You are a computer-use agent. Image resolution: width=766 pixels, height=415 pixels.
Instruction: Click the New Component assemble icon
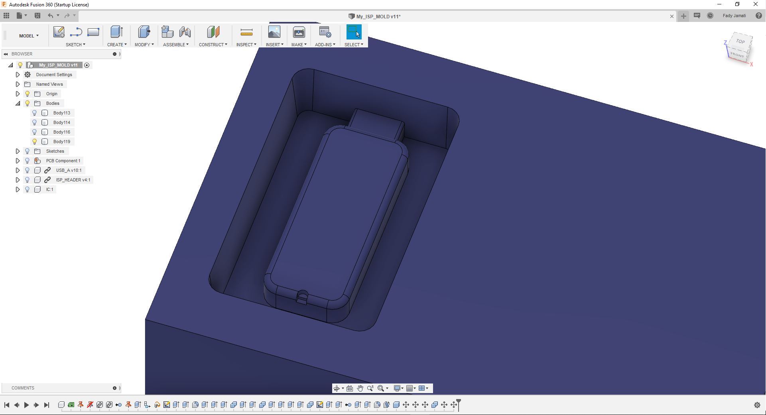[167, 32]
